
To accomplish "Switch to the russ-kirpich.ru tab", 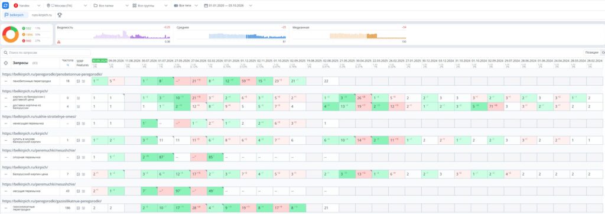I will 42,15.
